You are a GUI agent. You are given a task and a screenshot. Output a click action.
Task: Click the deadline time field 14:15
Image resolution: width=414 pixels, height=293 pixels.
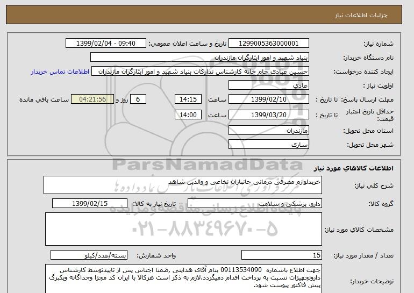(x=188, y=99)
